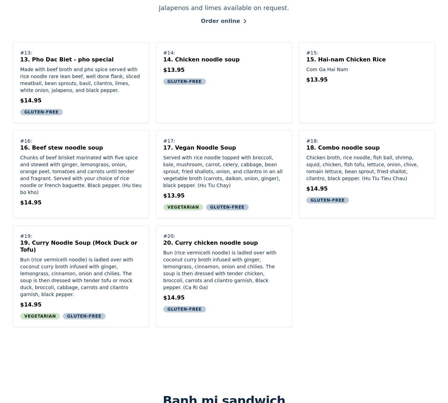The width and height of the screenshot is (448, 403).
Task: Click the Gluten-free tag on Vegan Noodle Soup
Action: 227,207
